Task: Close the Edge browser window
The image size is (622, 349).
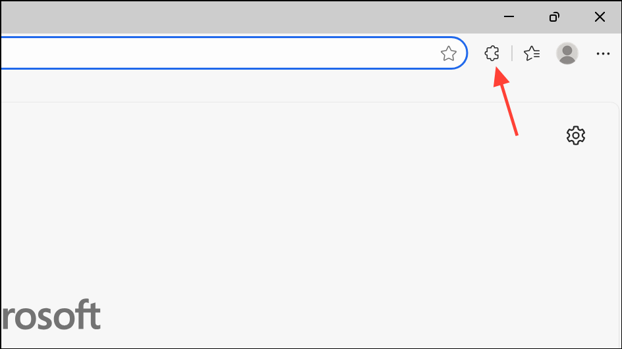Action: coord(600,16)
